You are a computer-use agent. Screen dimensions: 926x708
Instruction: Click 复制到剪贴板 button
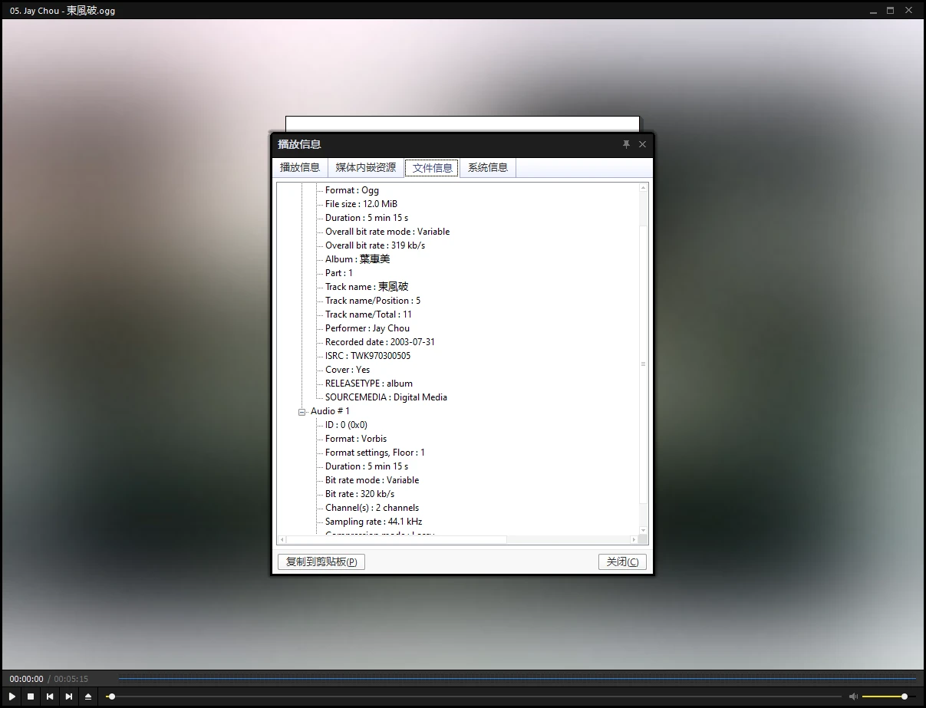(x=321, y=562)
